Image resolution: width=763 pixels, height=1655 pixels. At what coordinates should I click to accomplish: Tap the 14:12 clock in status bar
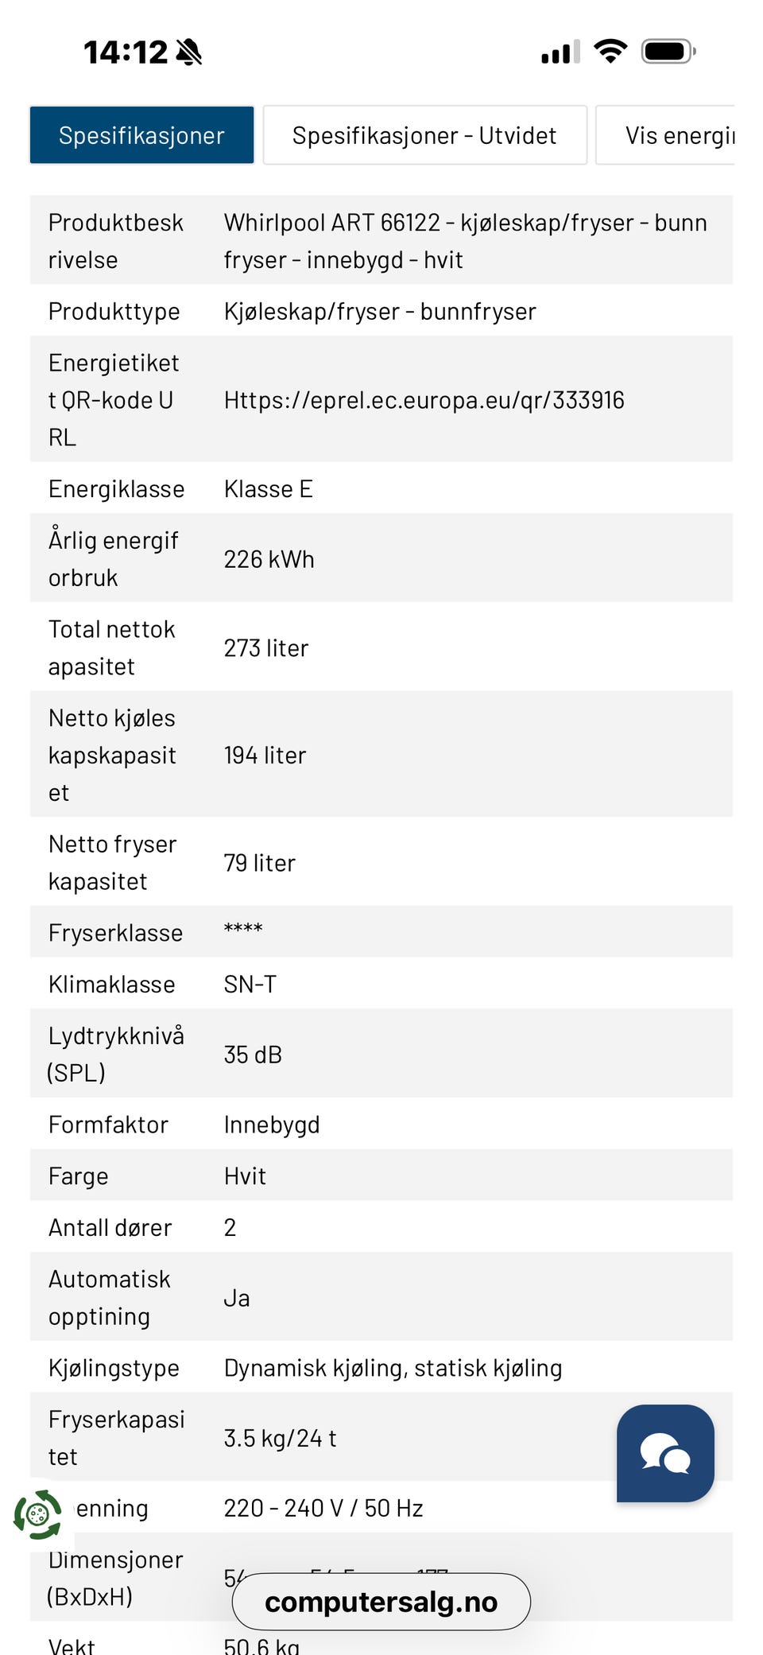click(126, 52)
